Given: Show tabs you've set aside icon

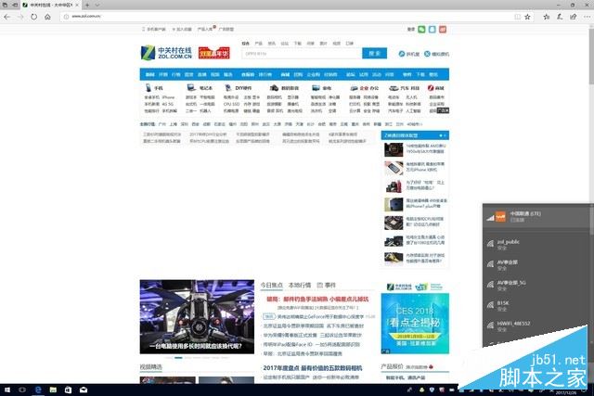Looking at the screenshot, I should click(5, 5).
